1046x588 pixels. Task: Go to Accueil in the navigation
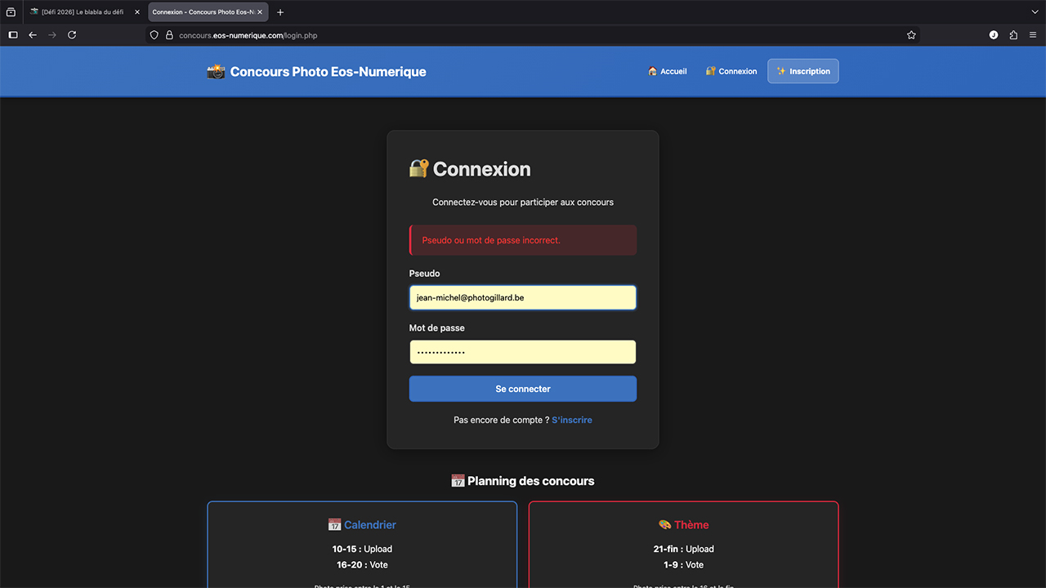pyautogui.click(x=667, y=71)
